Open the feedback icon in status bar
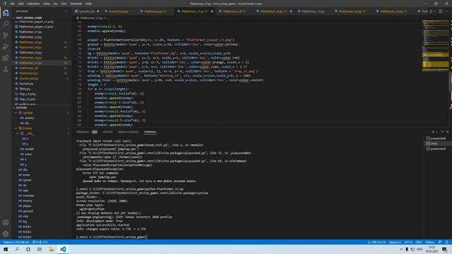 440,242
